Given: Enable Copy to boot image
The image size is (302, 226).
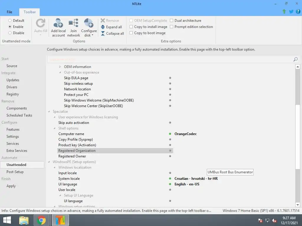Looking at the screenshot, I should tap(131, 33).
